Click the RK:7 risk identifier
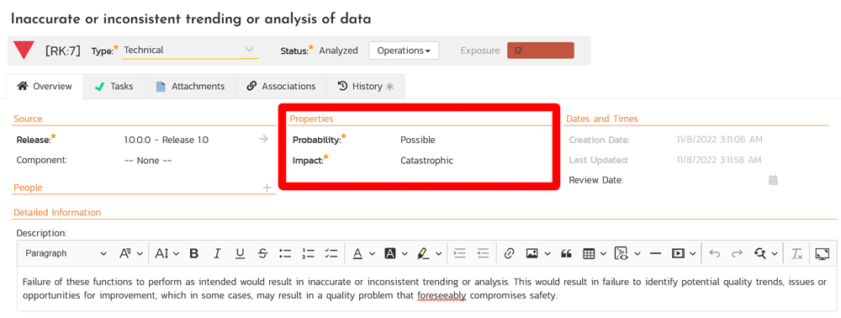 point(62,51)
